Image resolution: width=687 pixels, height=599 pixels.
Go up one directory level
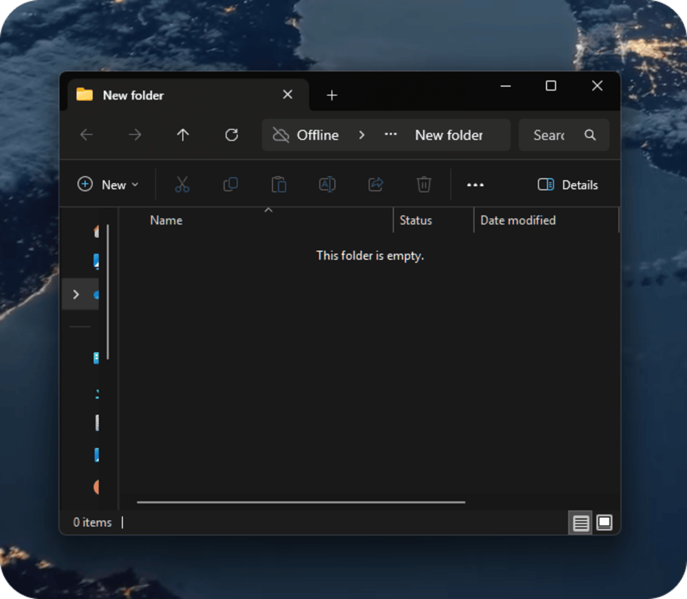click(183, 135)
